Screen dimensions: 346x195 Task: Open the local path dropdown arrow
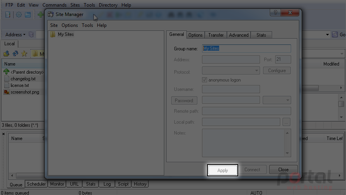point(342,54)
